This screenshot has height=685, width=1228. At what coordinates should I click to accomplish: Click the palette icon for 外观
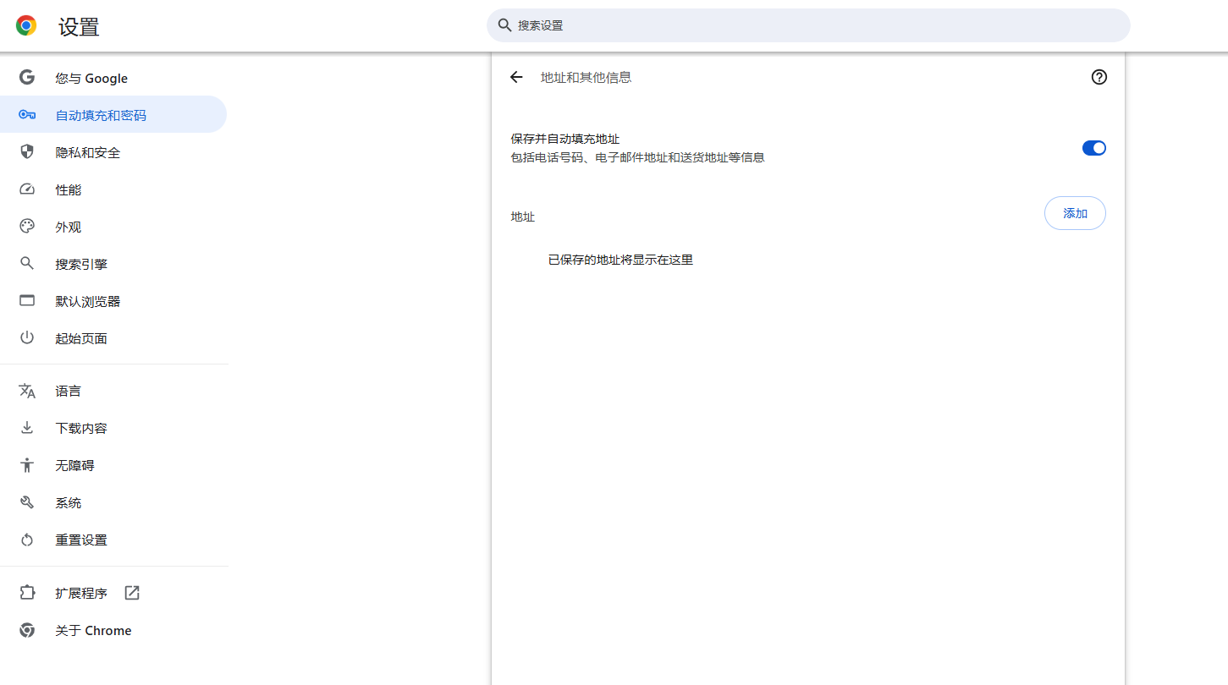tap(27, 227)
